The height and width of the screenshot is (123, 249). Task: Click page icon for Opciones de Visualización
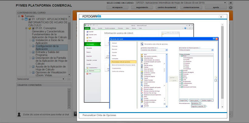(33, 72)
